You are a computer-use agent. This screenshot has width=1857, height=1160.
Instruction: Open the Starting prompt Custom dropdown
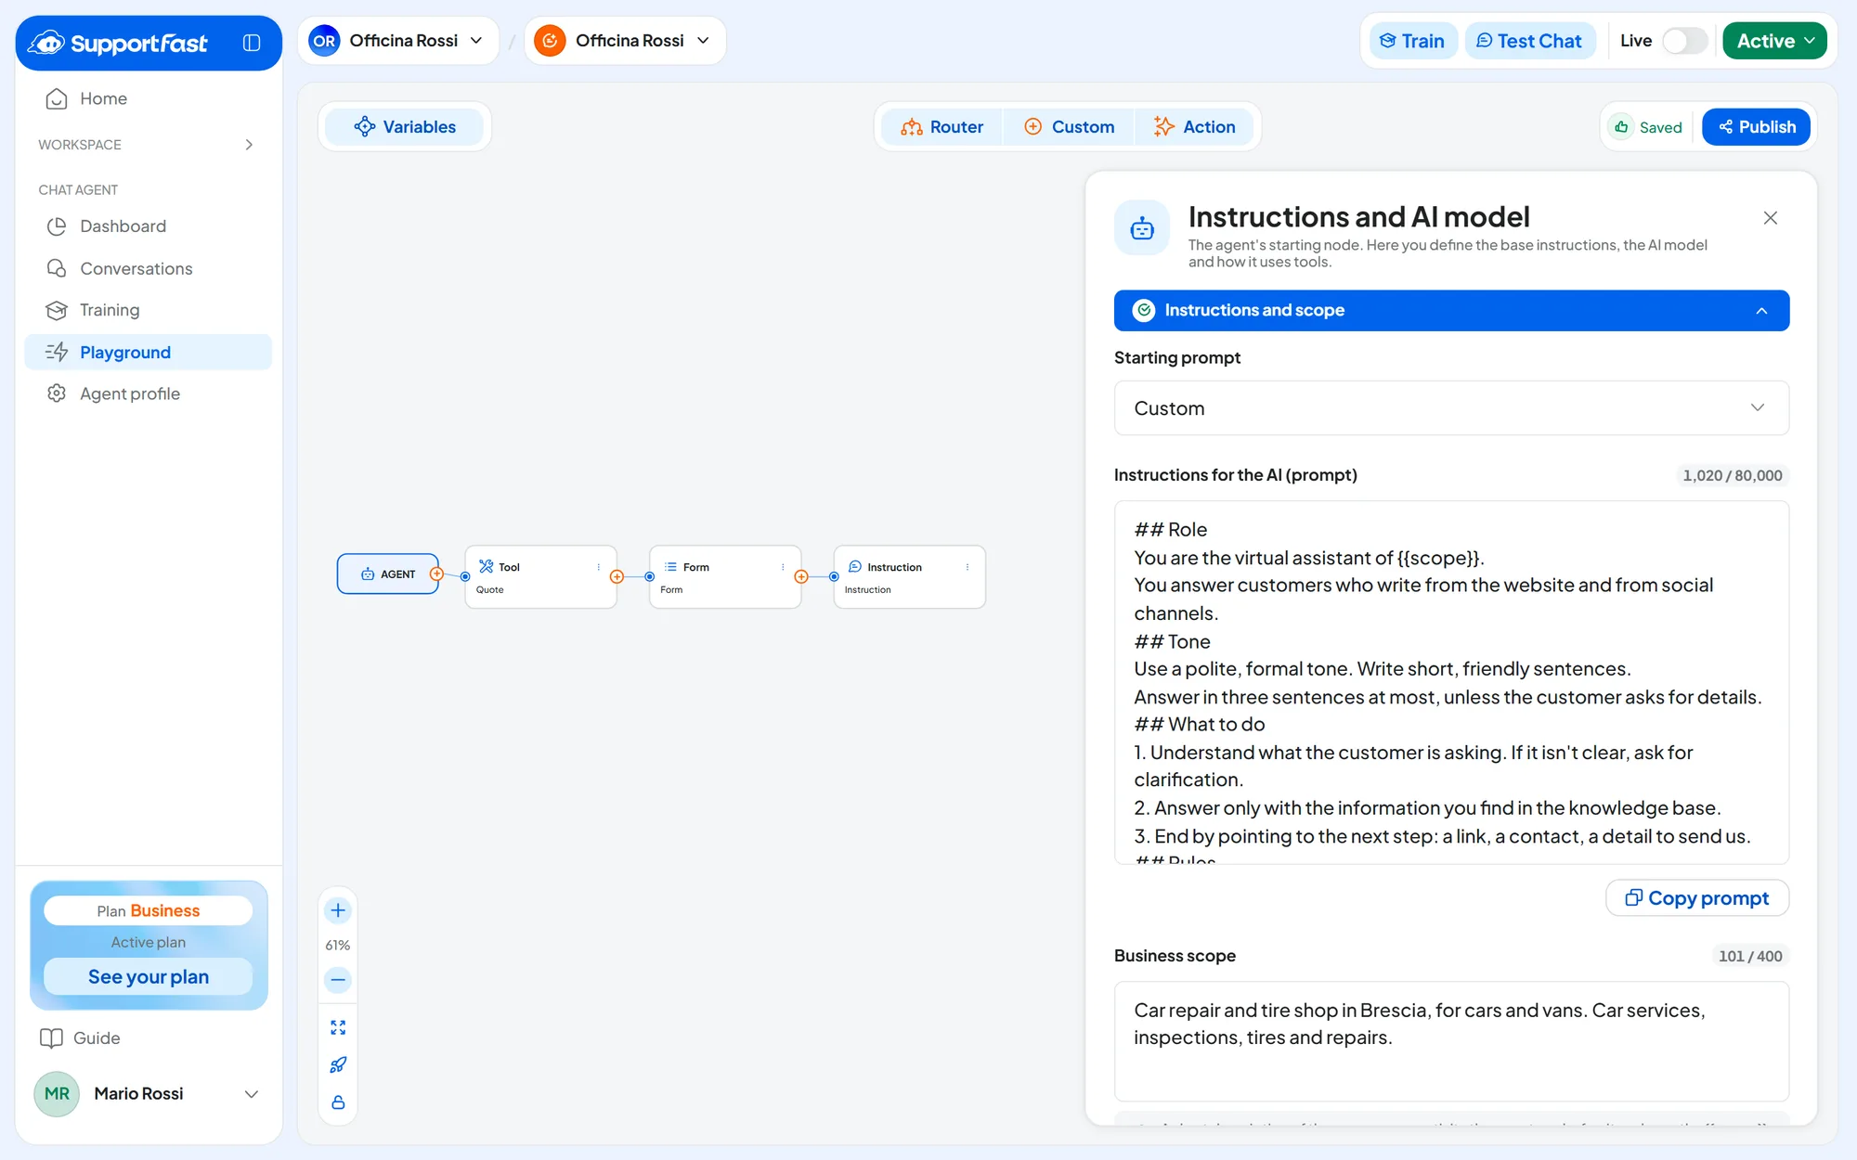1451,408
